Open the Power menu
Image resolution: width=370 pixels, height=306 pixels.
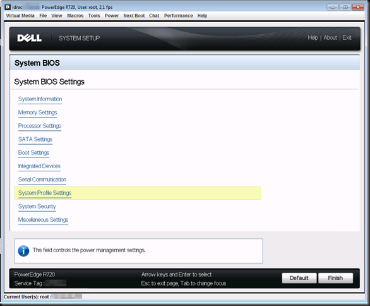point(112,16)
